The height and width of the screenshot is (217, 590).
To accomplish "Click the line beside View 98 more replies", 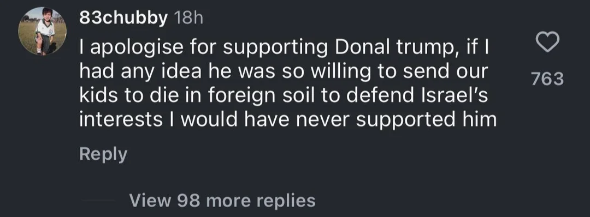I will tap(98, 201).
